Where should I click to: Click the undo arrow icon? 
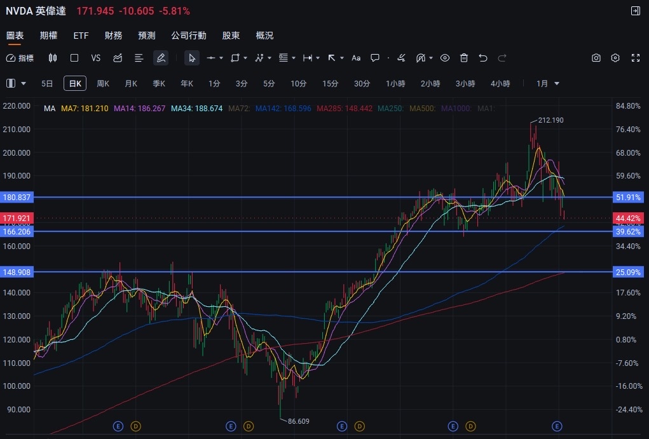click(x=483, y=58)
